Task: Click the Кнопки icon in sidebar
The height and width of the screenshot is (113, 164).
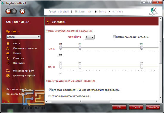Action: tap(8, 53)
